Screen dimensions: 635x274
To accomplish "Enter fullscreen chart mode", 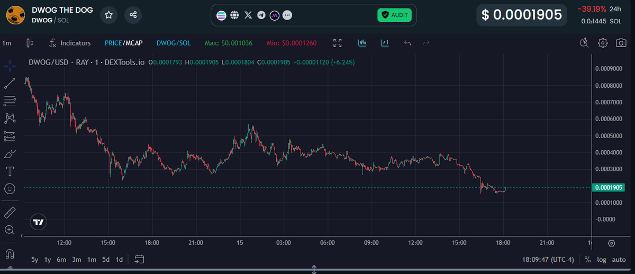I will point(338,43).
